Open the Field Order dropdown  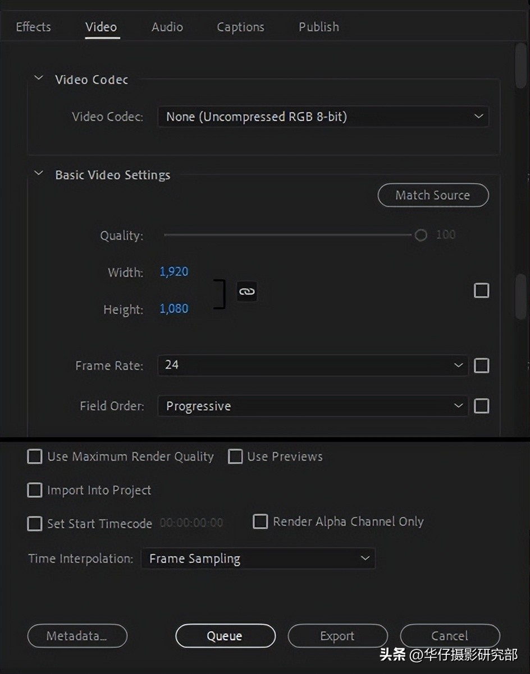pos(312,406)
